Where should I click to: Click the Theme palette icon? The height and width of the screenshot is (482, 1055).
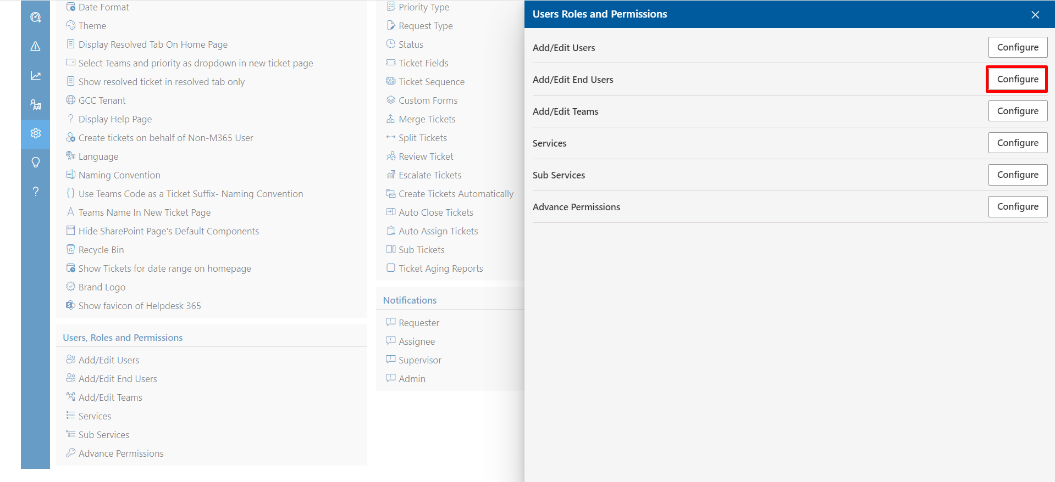tap(70, 25)
